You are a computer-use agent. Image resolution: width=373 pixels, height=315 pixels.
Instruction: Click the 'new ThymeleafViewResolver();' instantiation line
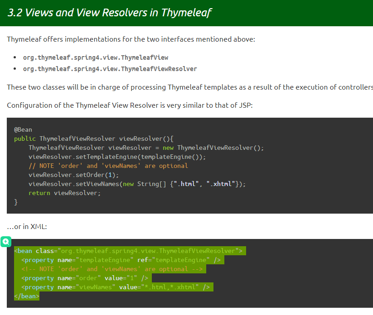tap(146, 148)
